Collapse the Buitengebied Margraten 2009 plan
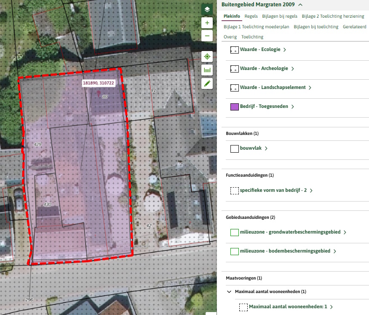 tap(300, 5)
